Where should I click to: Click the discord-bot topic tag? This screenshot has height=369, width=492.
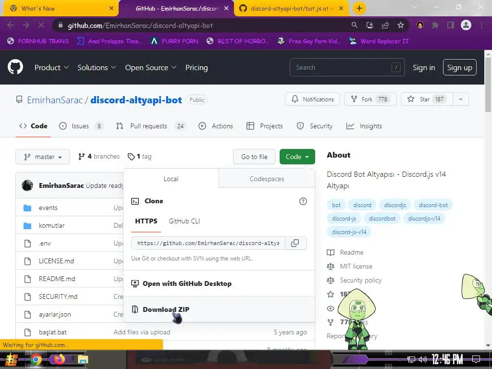pyautogui.click(x=433, y=205)
